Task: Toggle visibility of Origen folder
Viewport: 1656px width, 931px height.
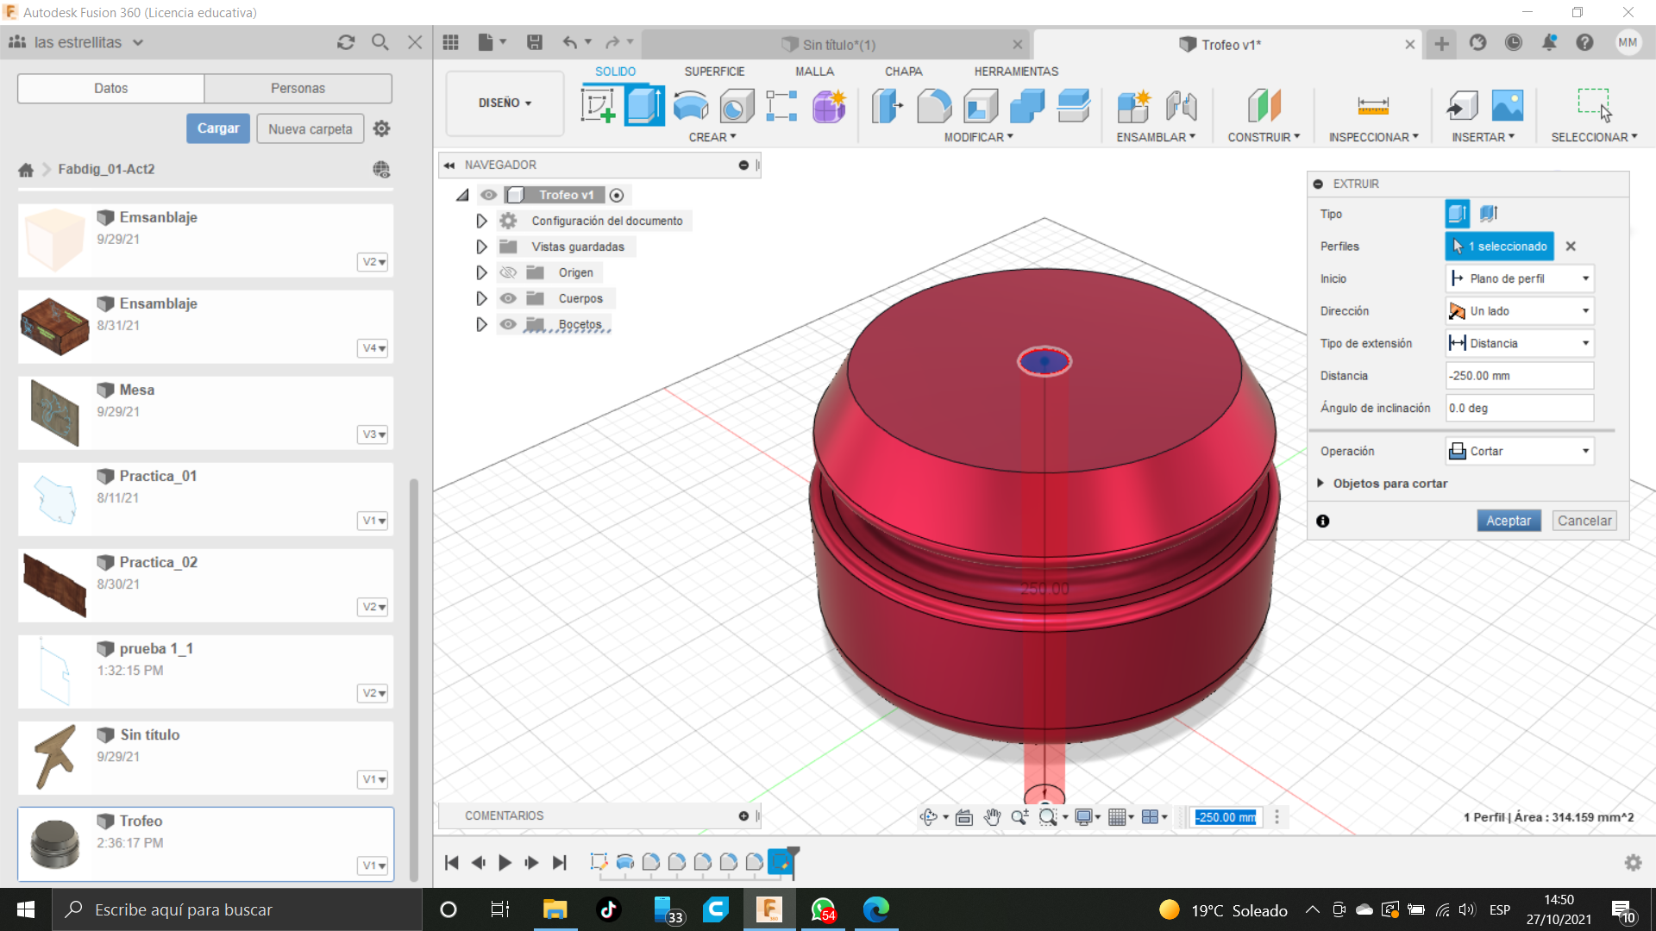Action: tap(508, 272)
